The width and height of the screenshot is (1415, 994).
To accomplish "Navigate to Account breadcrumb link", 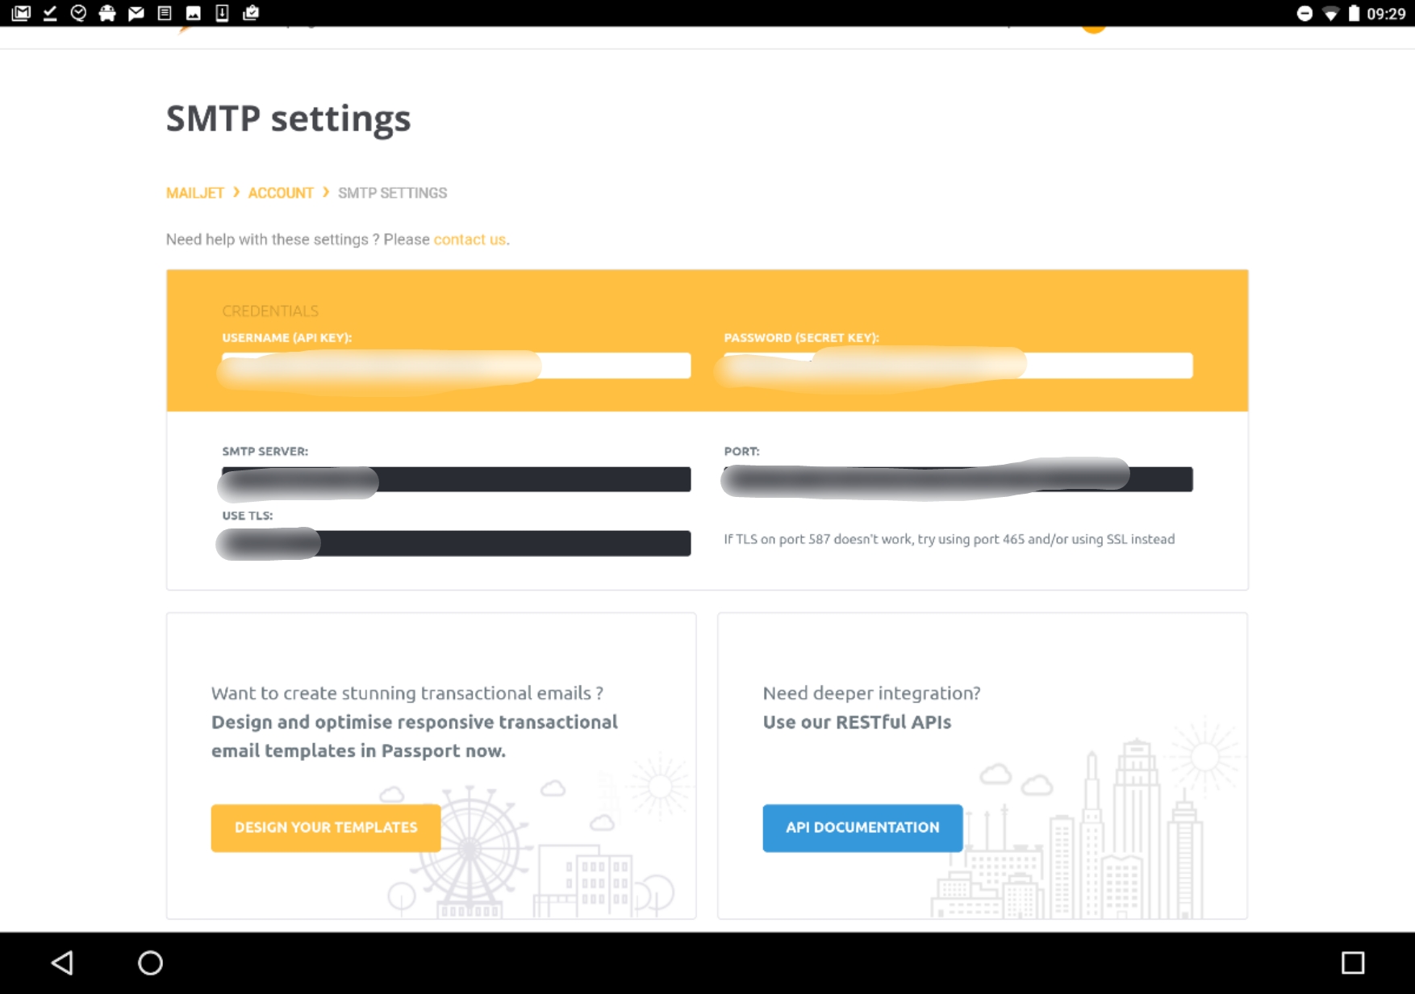I will click(x=280, y=193).
